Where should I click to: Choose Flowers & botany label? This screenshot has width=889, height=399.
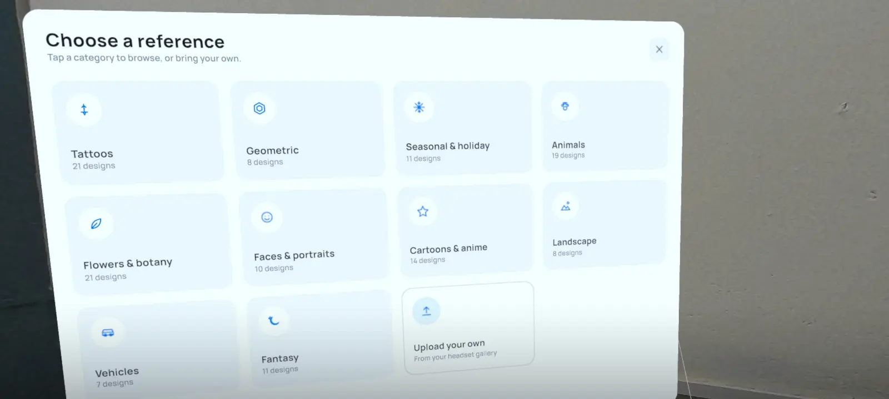point(128,264)
